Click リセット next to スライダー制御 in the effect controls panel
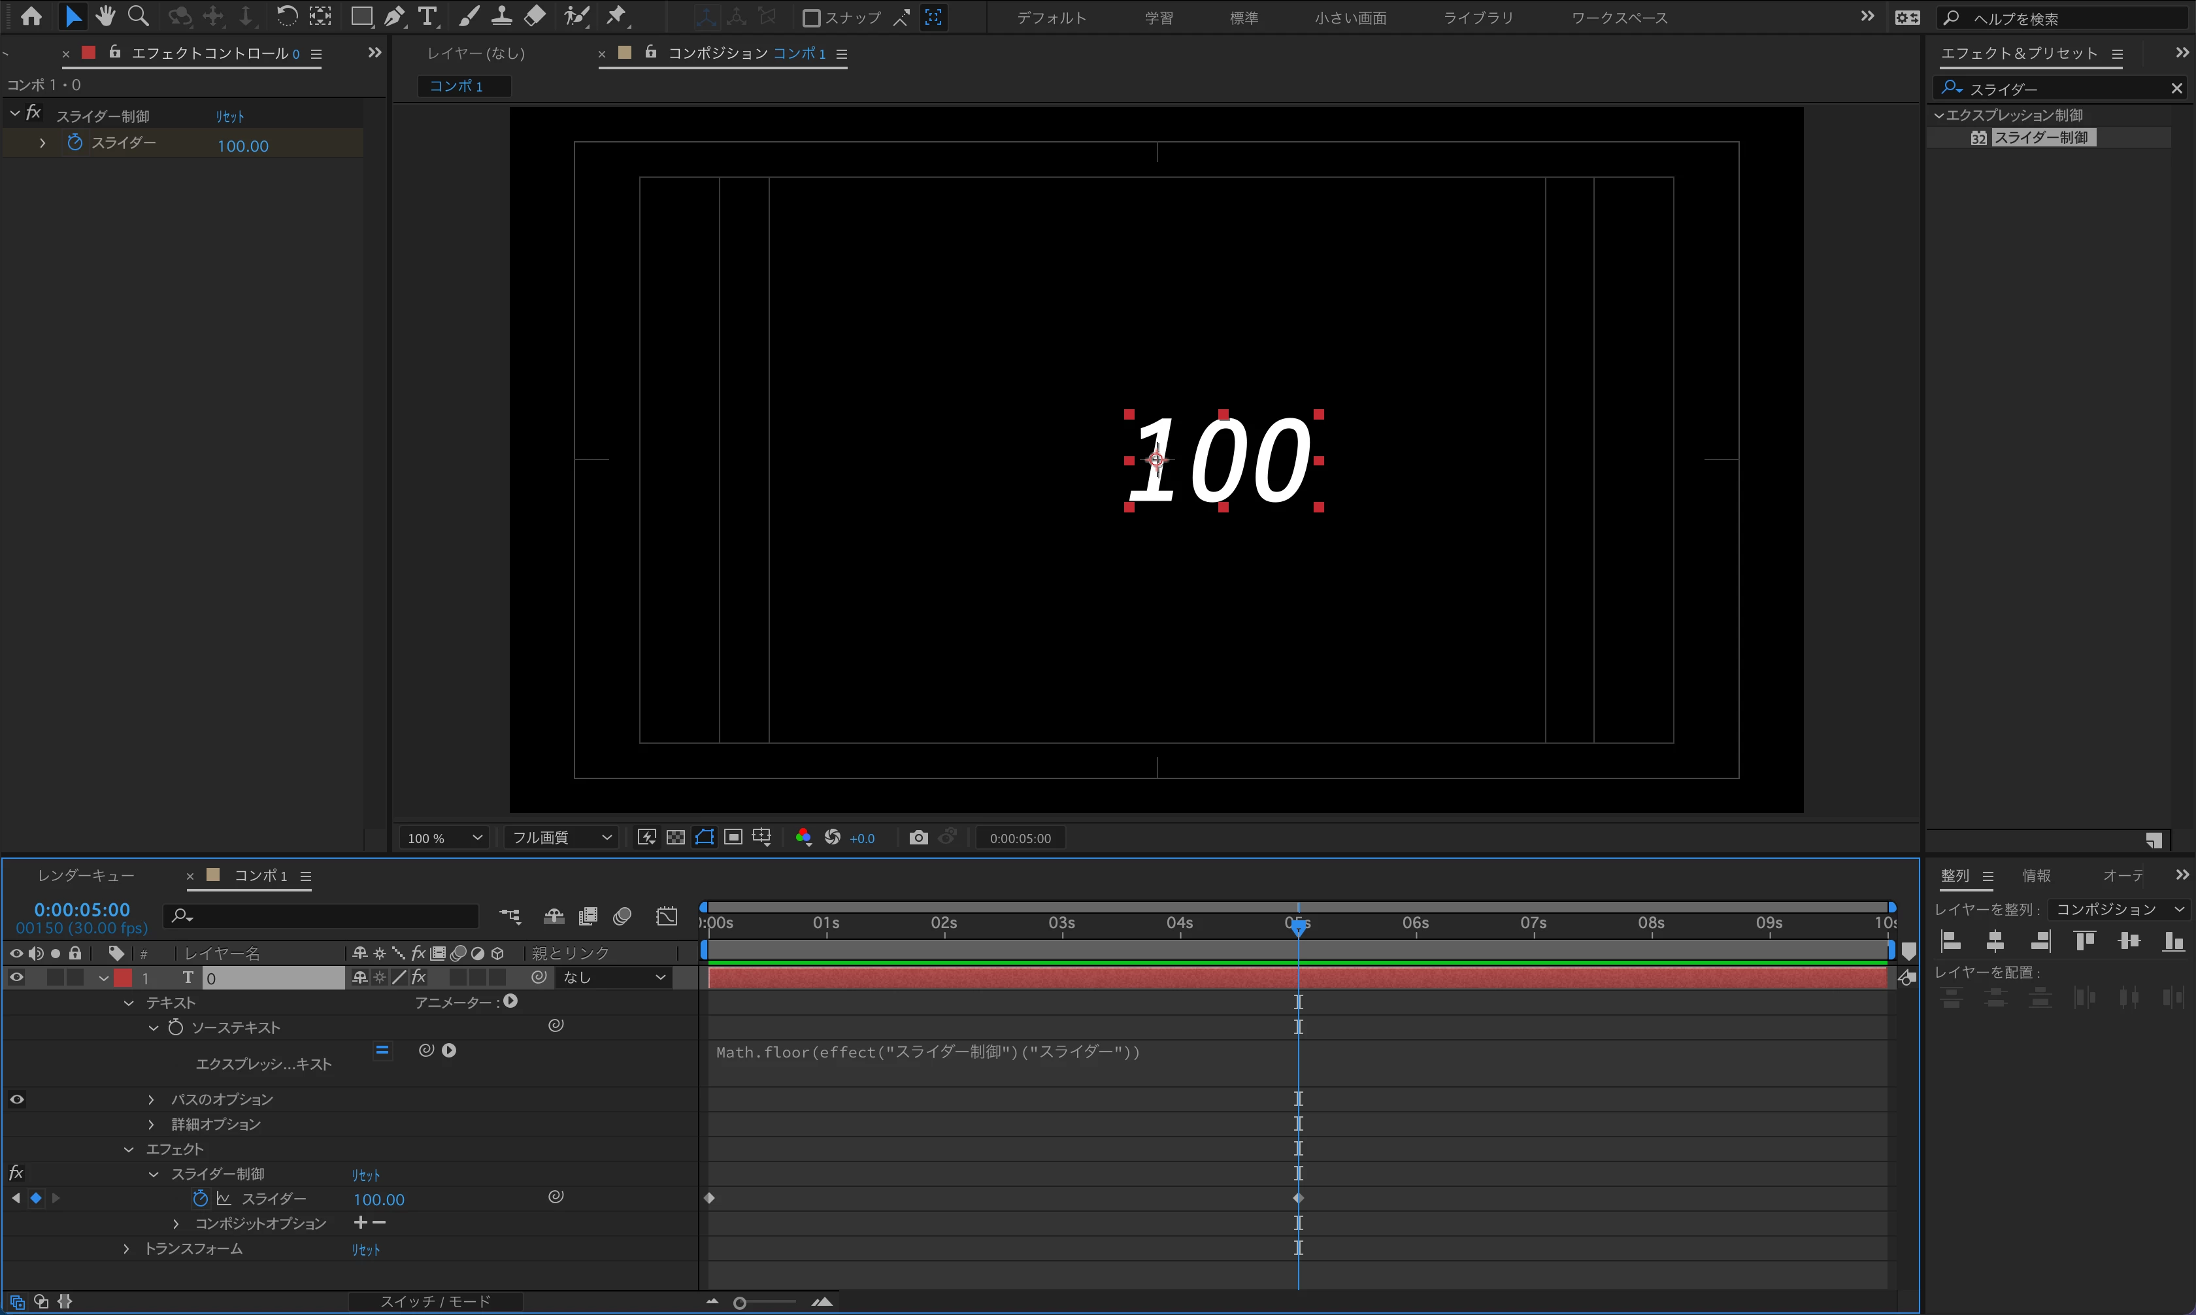This screenshot has height=1315, width=2196. (229, 116)
